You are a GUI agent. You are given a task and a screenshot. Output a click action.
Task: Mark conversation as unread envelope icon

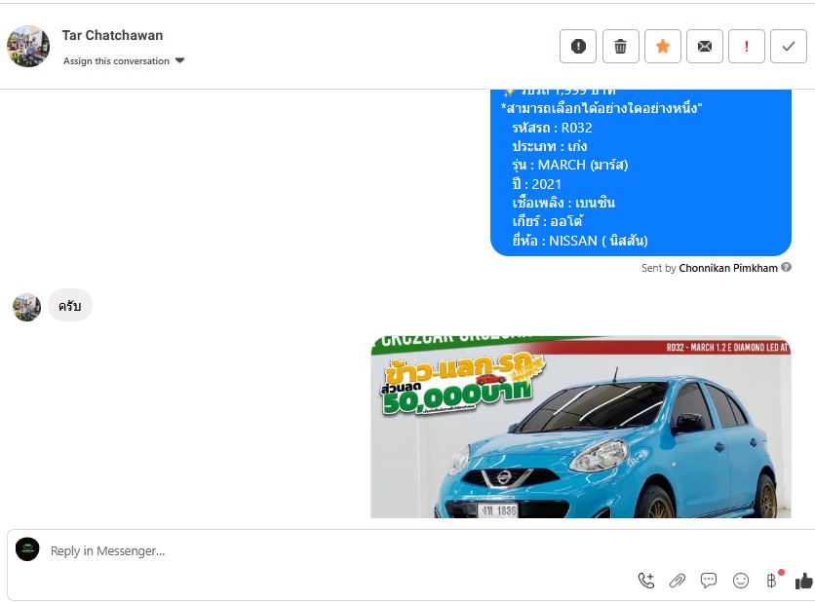[x=704, y=46]
